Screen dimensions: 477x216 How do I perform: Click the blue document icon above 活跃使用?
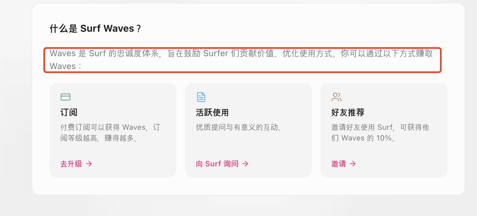click(201, 97)
